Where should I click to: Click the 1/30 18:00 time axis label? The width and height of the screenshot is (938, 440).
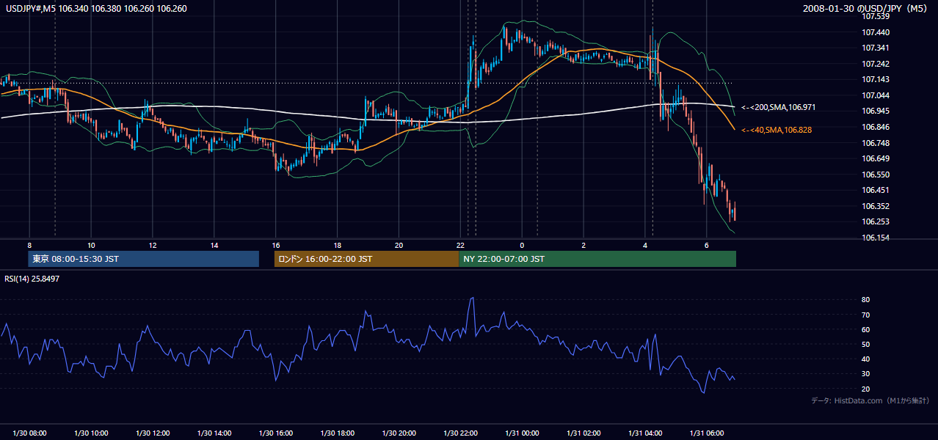(x=338, y=433)
